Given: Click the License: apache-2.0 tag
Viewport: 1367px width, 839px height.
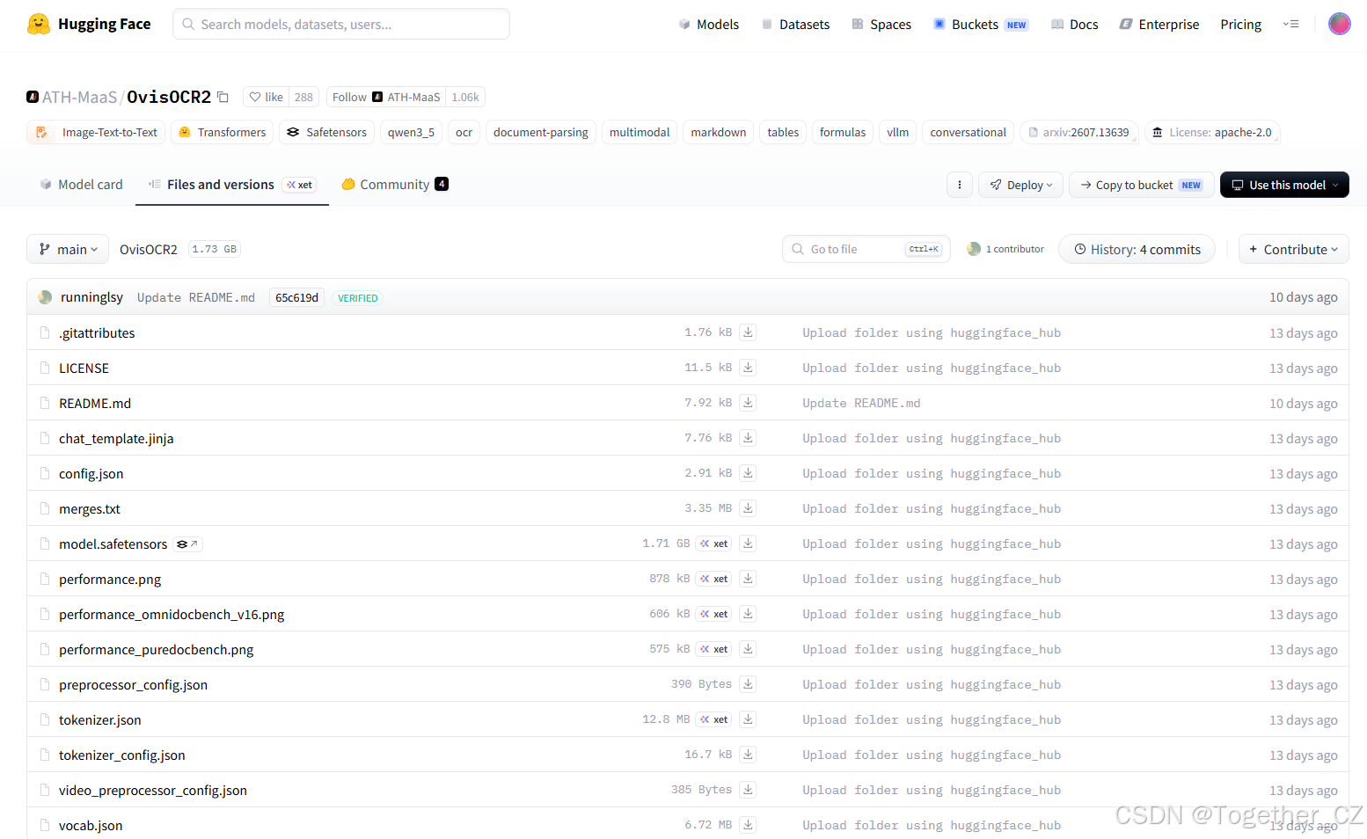Looking at the screenshot, I should pos(1212,132).
